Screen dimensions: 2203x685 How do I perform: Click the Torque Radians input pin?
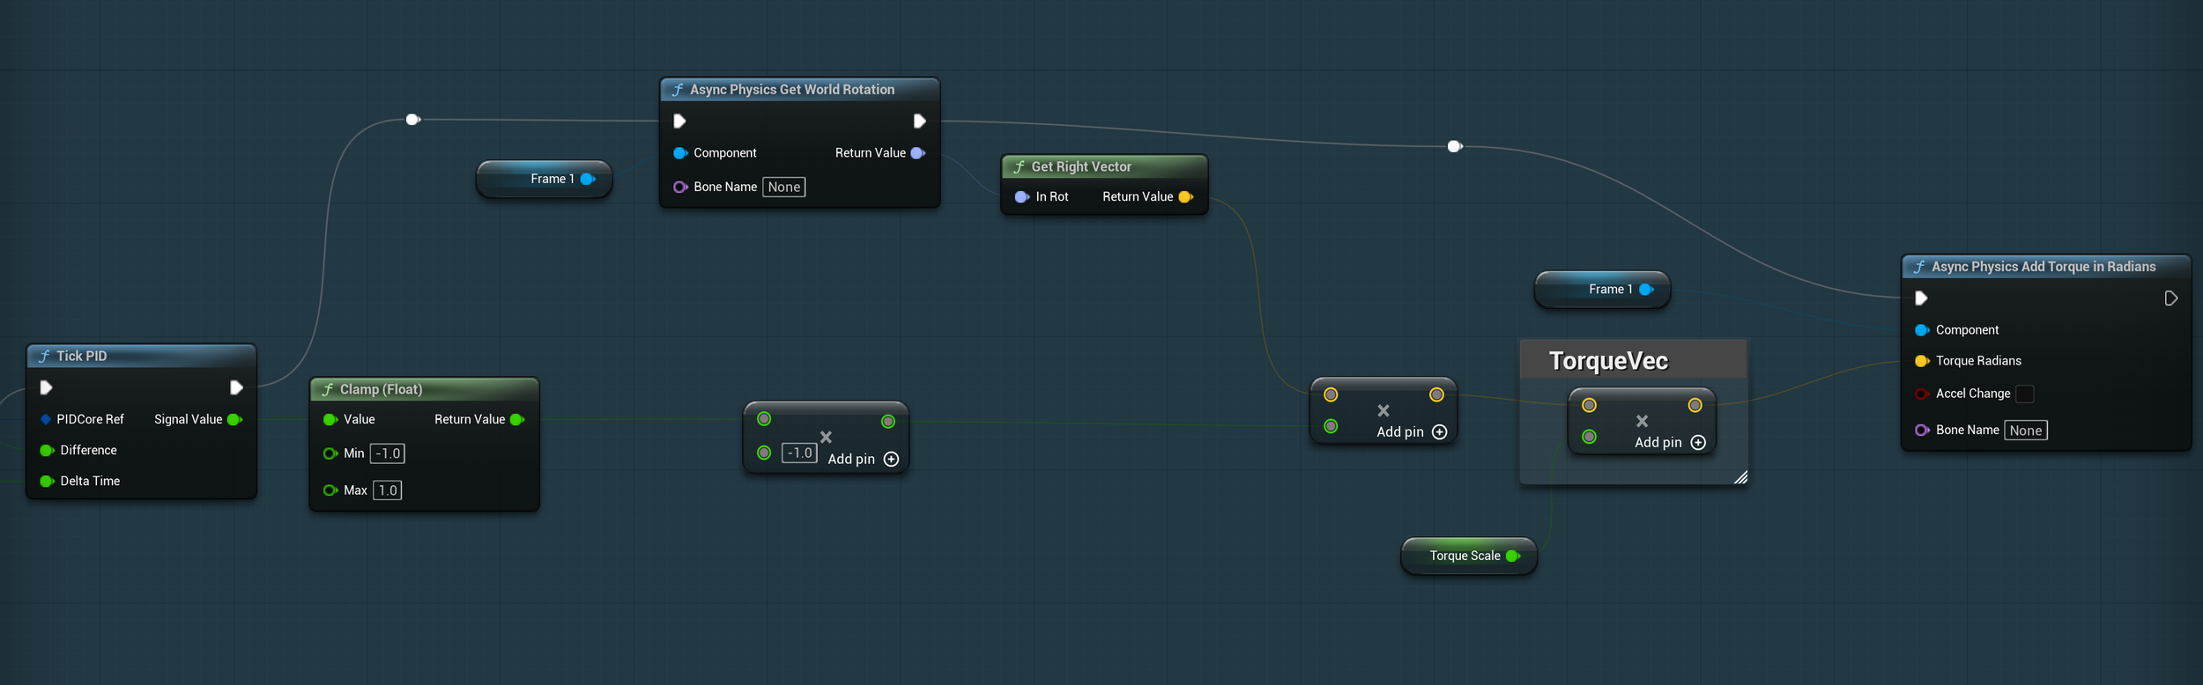tap(1922, 361)
